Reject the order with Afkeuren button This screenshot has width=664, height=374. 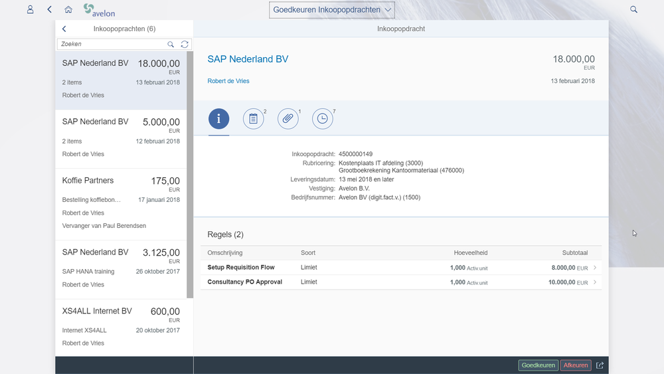click(x=576, y=365)
